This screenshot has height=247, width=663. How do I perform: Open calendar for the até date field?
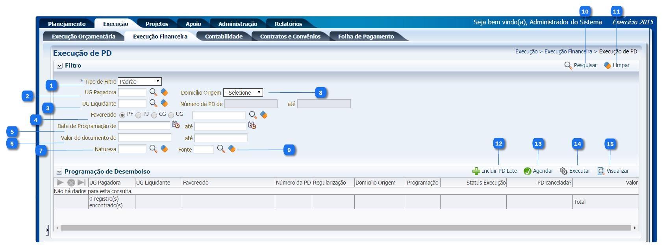252,125
